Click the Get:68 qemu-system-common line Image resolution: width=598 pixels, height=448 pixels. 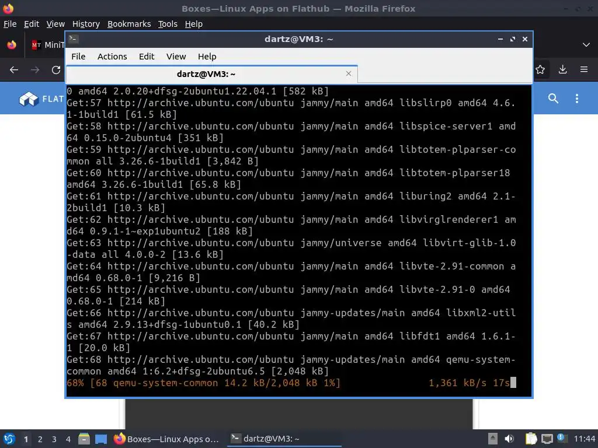pos(291,365)
